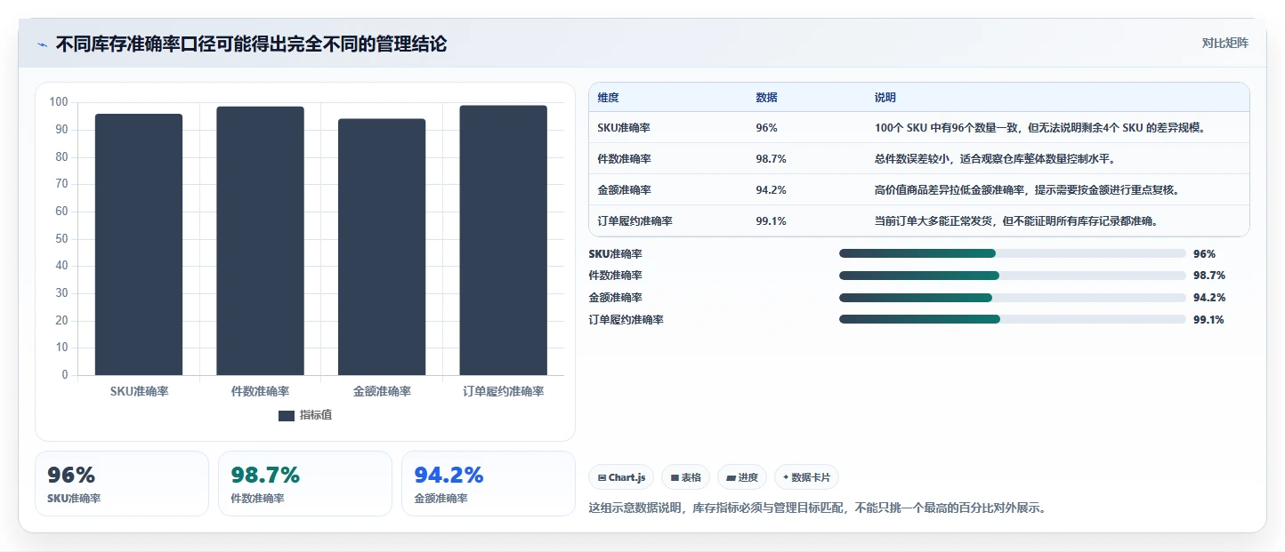Image resolution: width=1285 pixels, height=552 pixels.
Task: Click the 进度 tag
Action: 741,477
